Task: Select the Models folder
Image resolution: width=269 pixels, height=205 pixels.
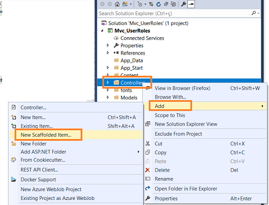Action: pos(126,98)
